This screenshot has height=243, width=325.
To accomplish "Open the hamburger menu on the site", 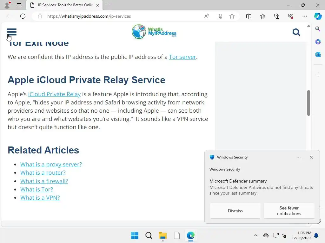I will click(x=12, y=32).
